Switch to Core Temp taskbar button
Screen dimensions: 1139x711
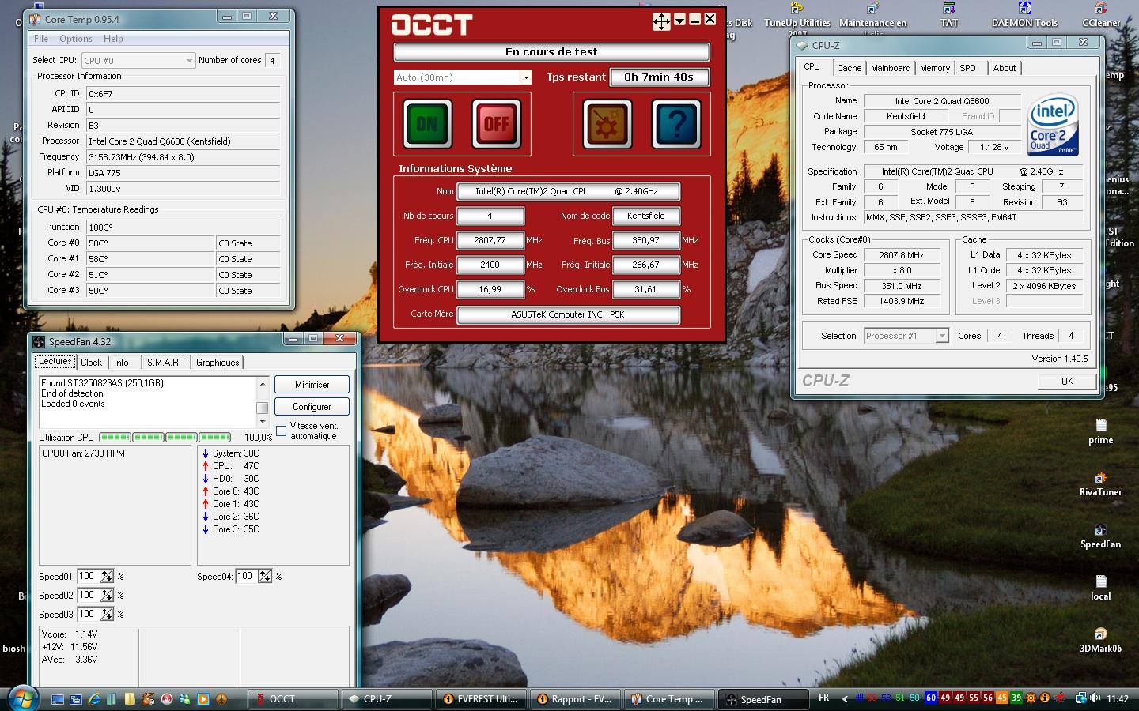point(668,699)
